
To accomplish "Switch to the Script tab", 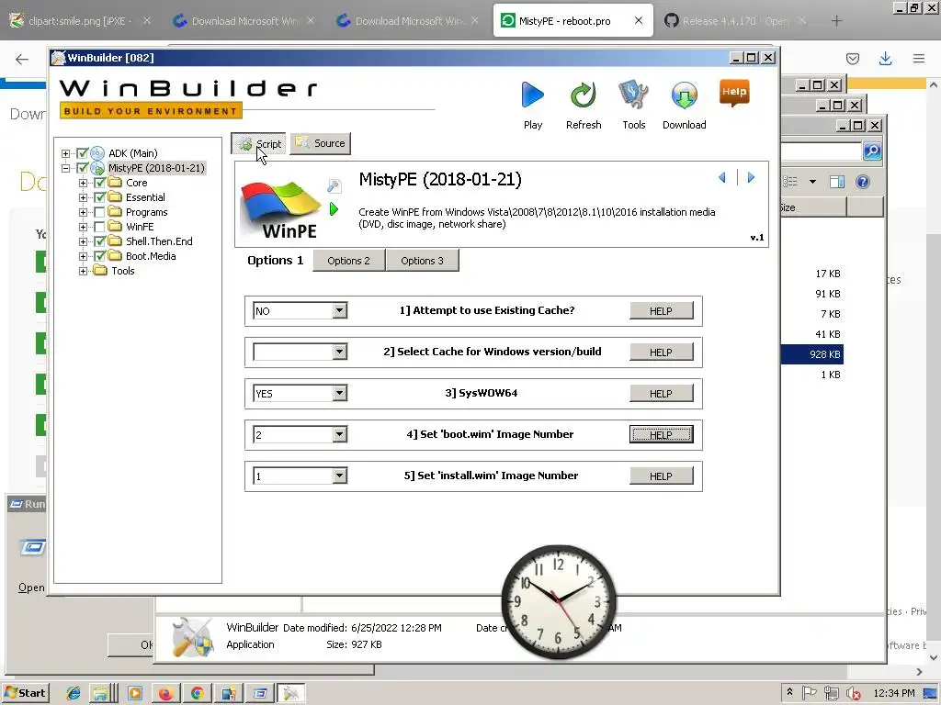I will tap(258, 143).
